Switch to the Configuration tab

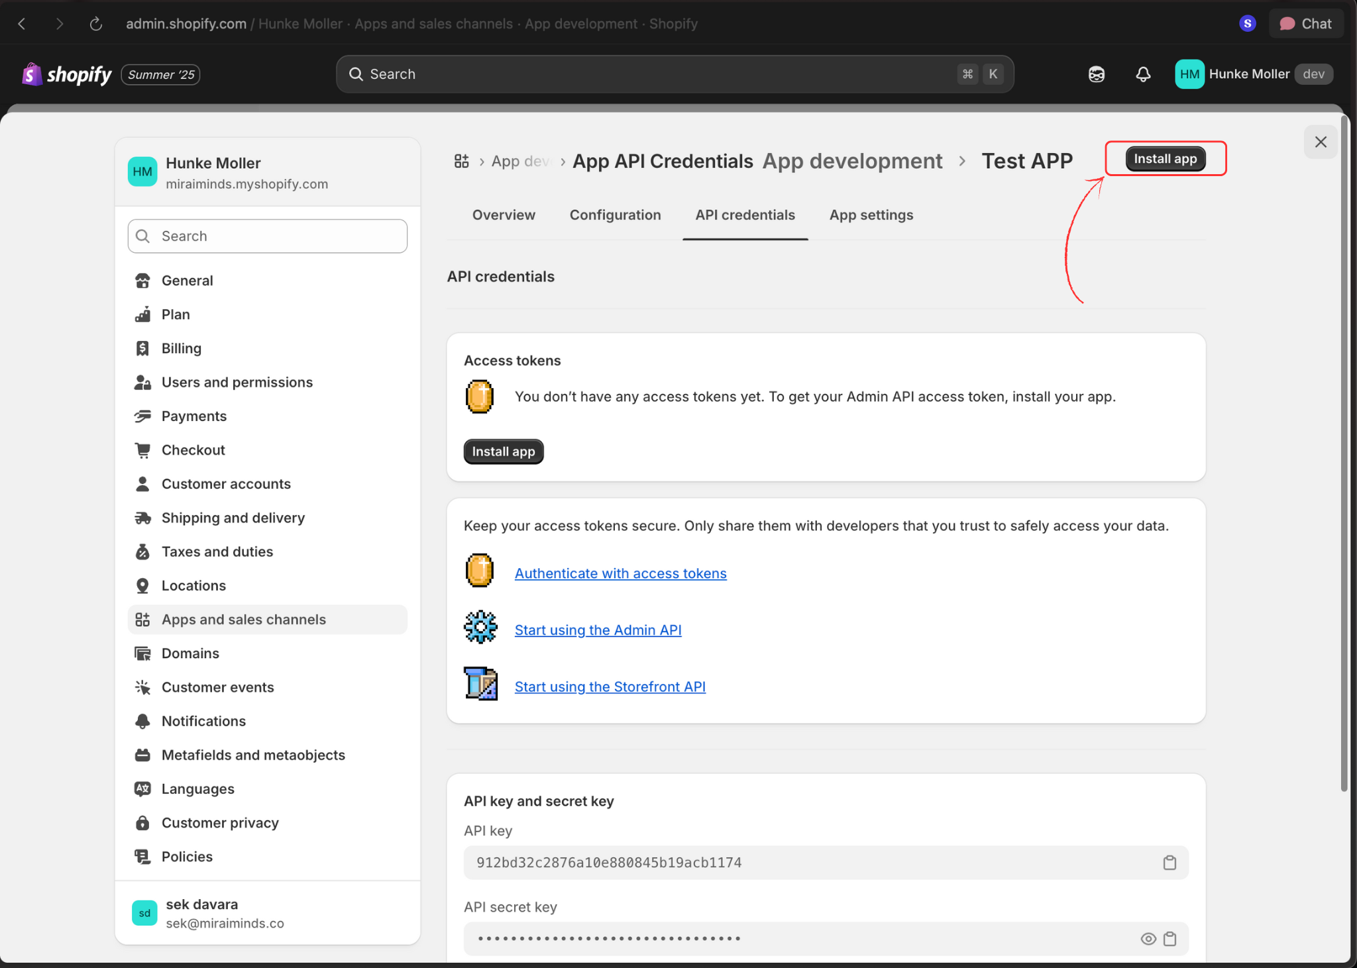615,215
